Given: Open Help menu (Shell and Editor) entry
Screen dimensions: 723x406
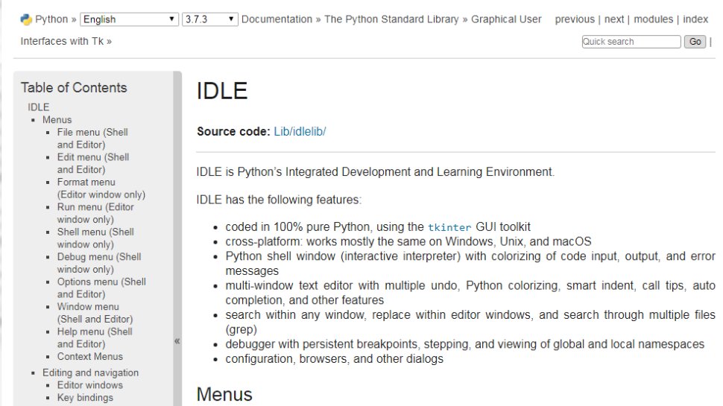Looking at the screenshot, I should click(95, 337).
